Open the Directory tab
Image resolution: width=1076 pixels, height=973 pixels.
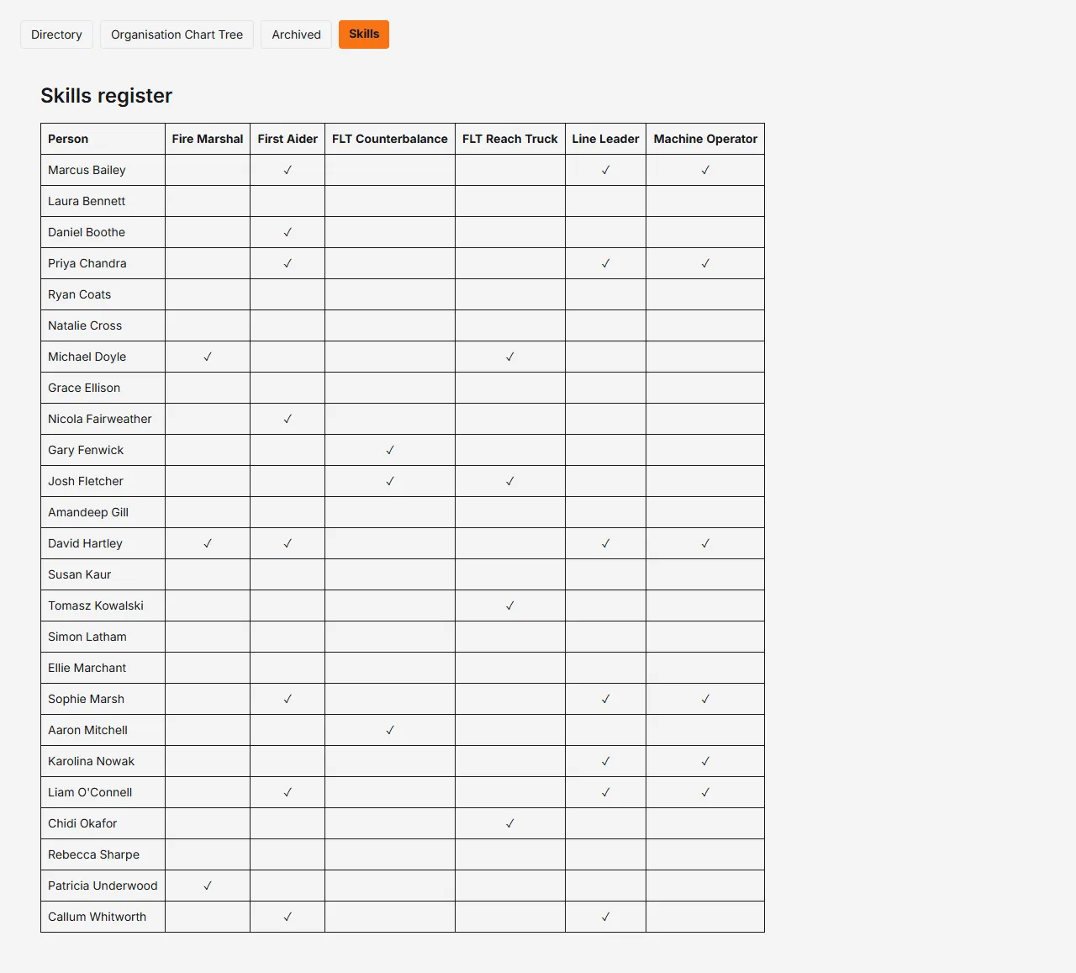coord(56,34)
